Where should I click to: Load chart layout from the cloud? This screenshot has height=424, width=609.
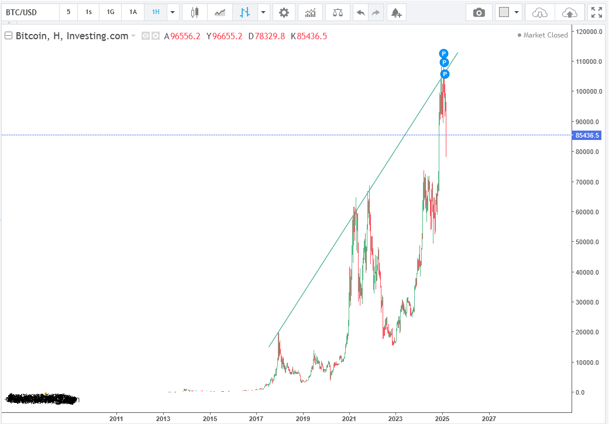540,12
